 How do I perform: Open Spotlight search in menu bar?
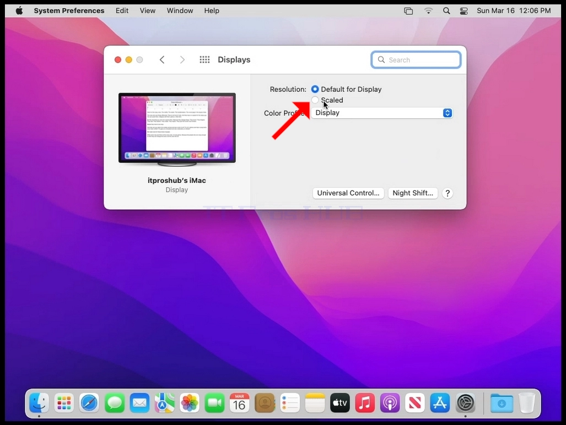[446, 11]
